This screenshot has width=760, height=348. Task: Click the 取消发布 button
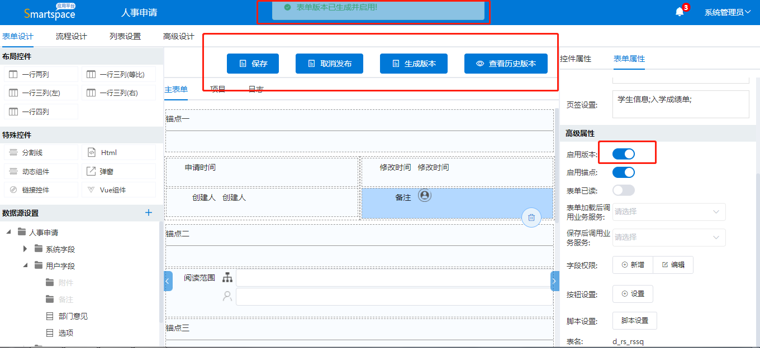[x=329, y=64]
